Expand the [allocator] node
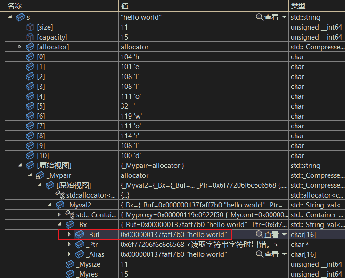 20,47
